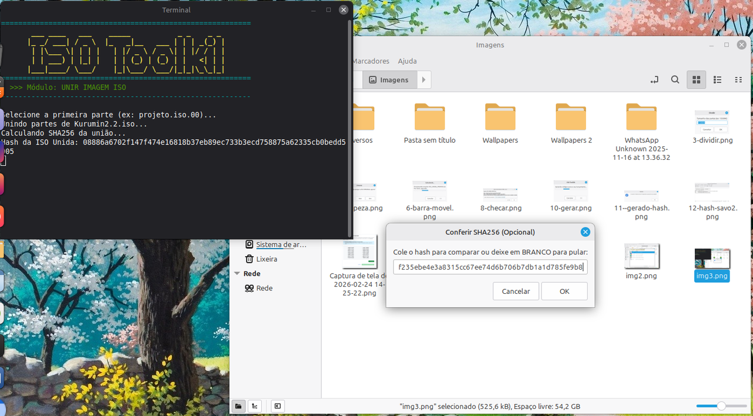This screenshot has width=753, height=416.
Task: Show tree view in the sidebar
Action: 255,406
